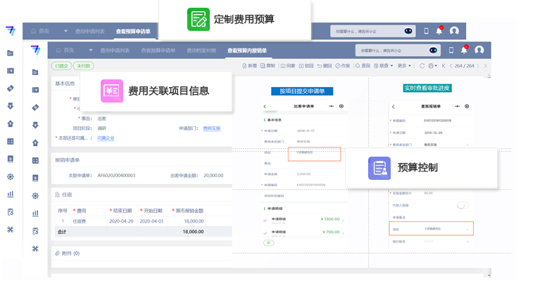Expand the 联查 dropdown
535x281 pixels.
pos(384,66)
